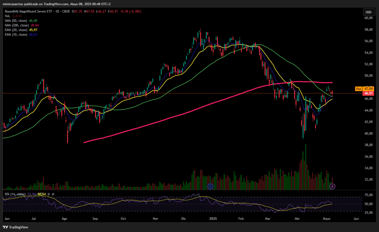
Task: Click the "38,00" price axis label
Action: pos(368,145)
